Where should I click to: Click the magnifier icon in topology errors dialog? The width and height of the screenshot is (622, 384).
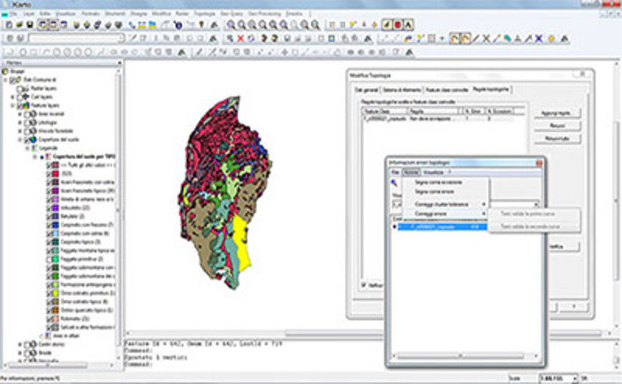tap(394, 183)
